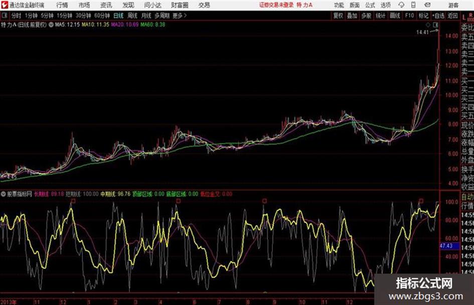The height and width of the screenshot is (305, 474).
Task: Select the 多周期 tab
Action: point(162,16)
